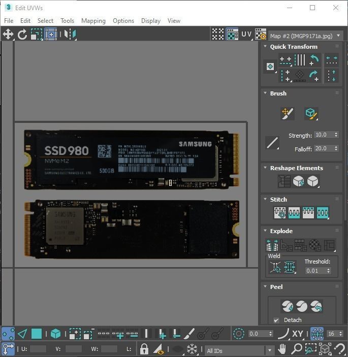Click Relax Until Flat icon

pos(299,181)
